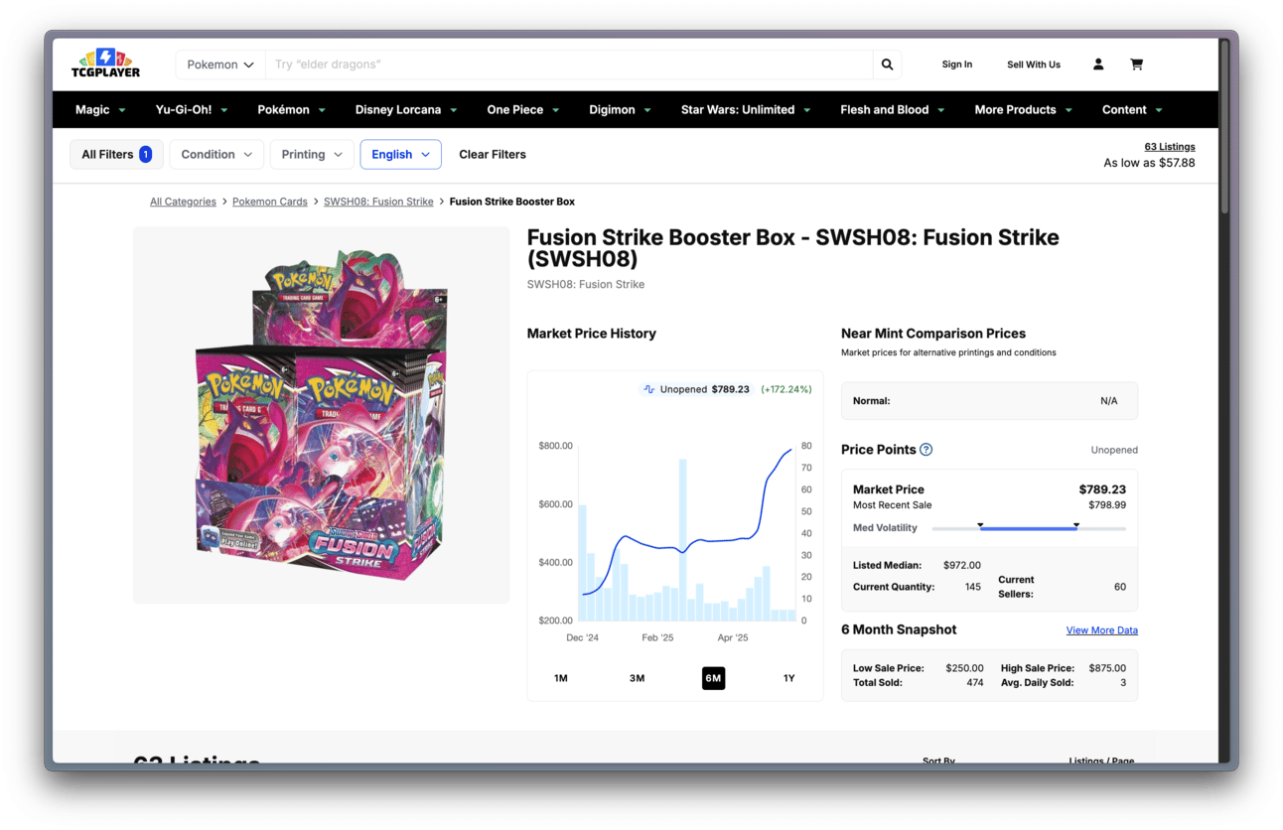The image size is (1283, 830).
Task: Open the shopping cart
Action: point(1136,65)
